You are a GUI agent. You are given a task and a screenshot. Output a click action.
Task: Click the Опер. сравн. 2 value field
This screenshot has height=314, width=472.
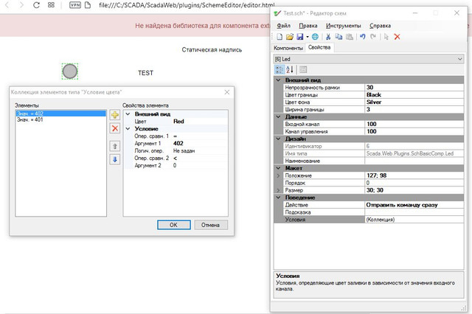coord(200,158)
